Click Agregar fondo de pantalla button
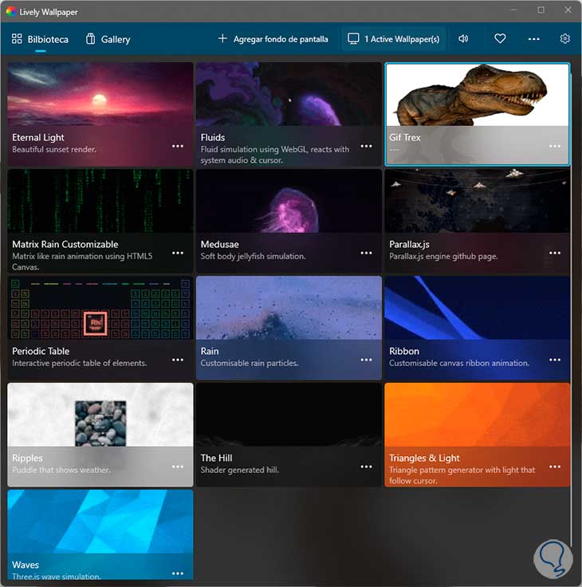This screenshot has width=582, height=587. pyautogui.click(x=273, y=39)
